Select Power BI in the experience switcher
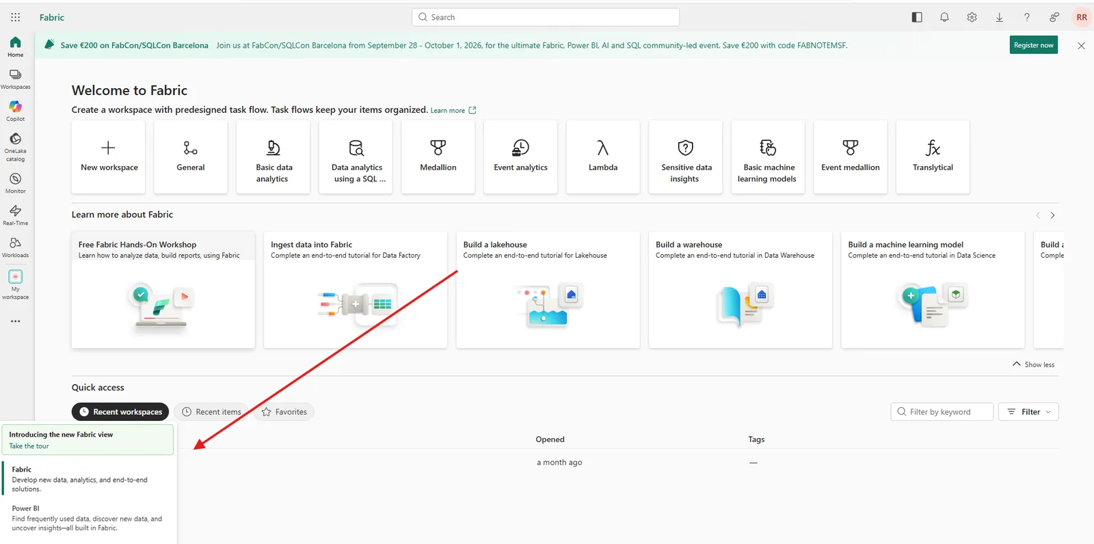The width and height of the screenshot is (1094, 544). click(88, 518)
